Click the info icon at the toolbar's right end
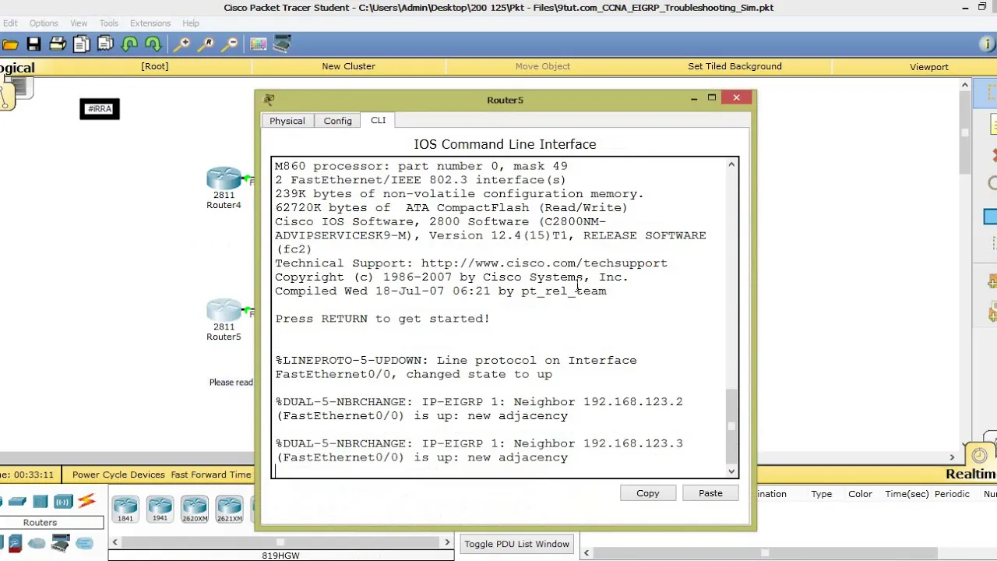The height and width of the screenshot is (561, 997). (988, 44)
